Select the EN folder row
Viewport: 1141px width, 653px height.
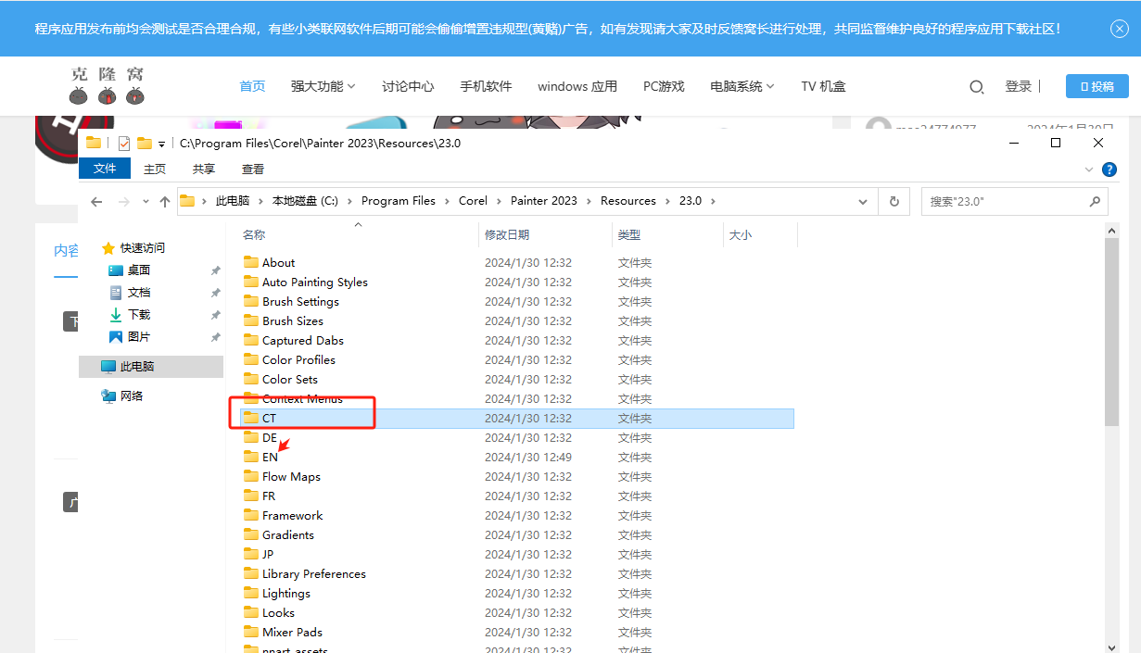(517, 458)
